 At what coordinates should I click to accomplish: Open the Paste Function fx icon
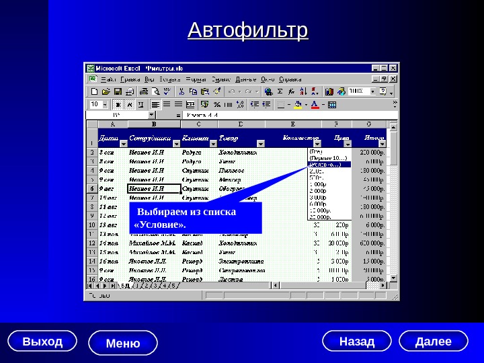point(291,91)
